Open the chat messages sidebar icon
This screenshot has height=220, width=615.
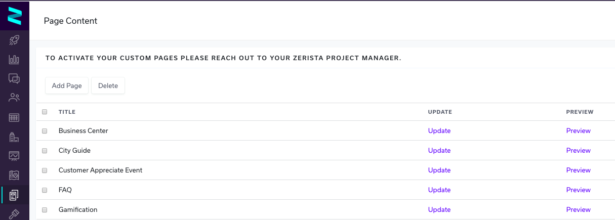[x=14, y=78]
